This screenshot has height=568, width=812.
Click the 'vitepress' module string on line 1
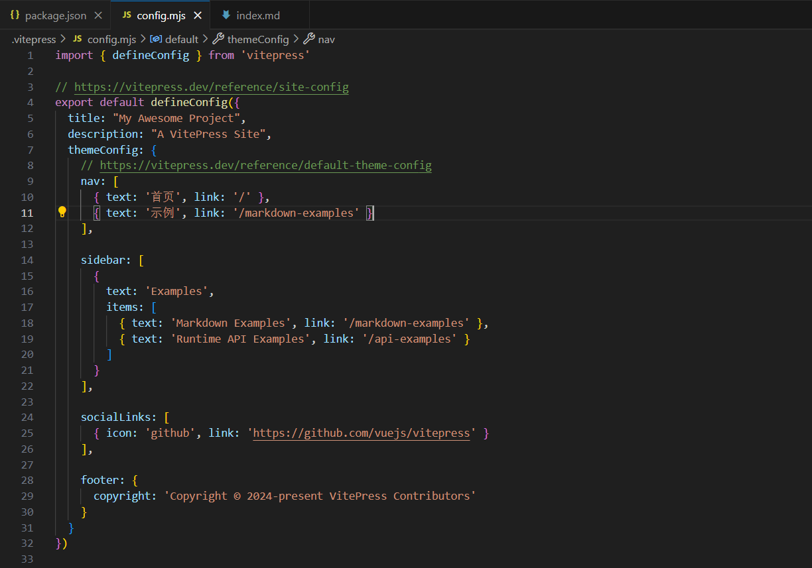(x=275, y=55)
